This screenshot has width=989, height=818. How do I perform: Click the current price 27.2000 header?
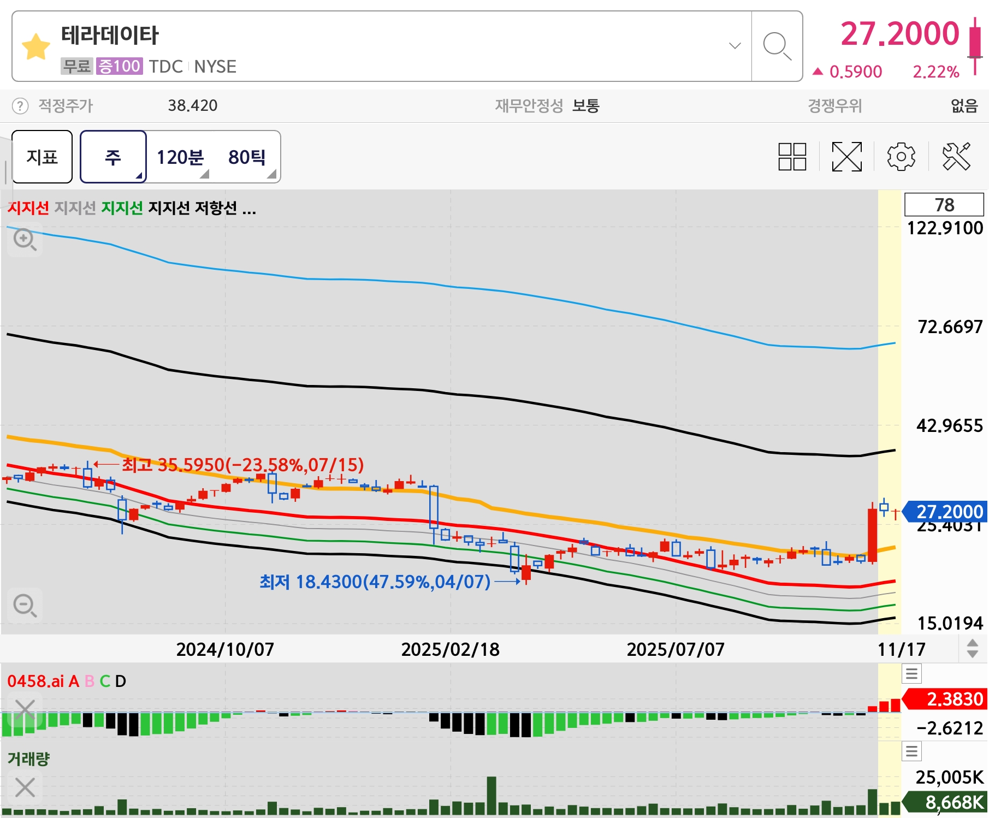899,34
